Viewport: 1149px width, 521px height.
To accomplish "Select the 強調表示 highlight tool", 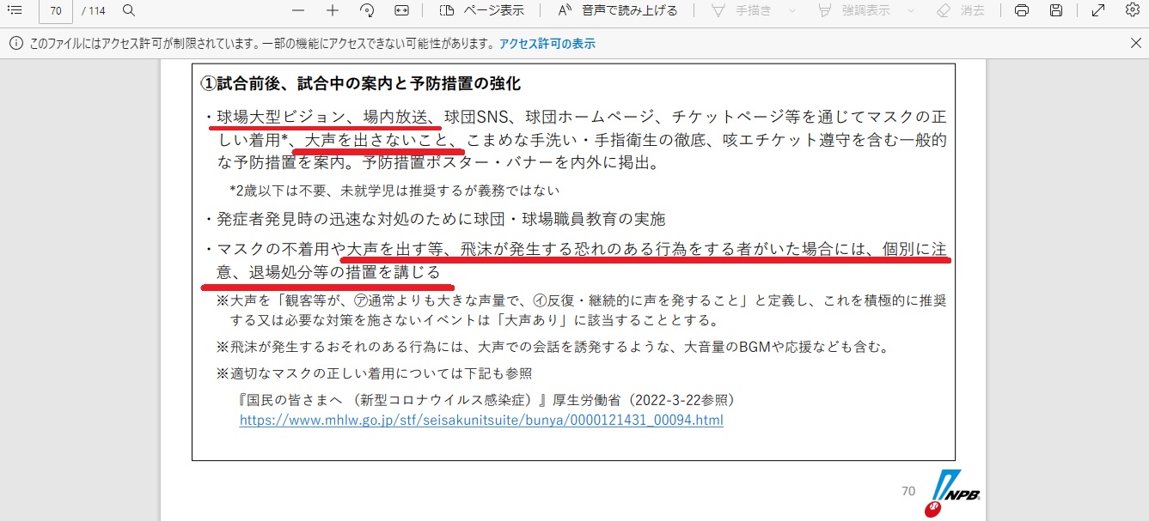I will pyautogui.click(x=853, y=10).
